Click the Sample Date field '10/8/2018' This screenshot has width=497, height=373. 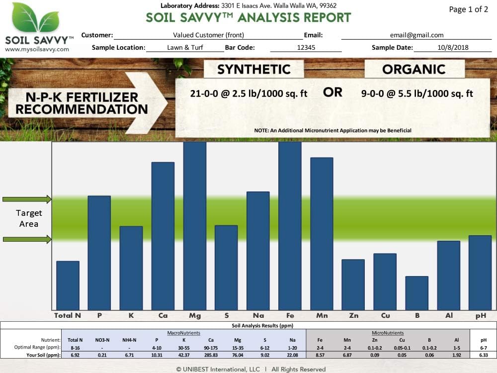tap(453, 48)
